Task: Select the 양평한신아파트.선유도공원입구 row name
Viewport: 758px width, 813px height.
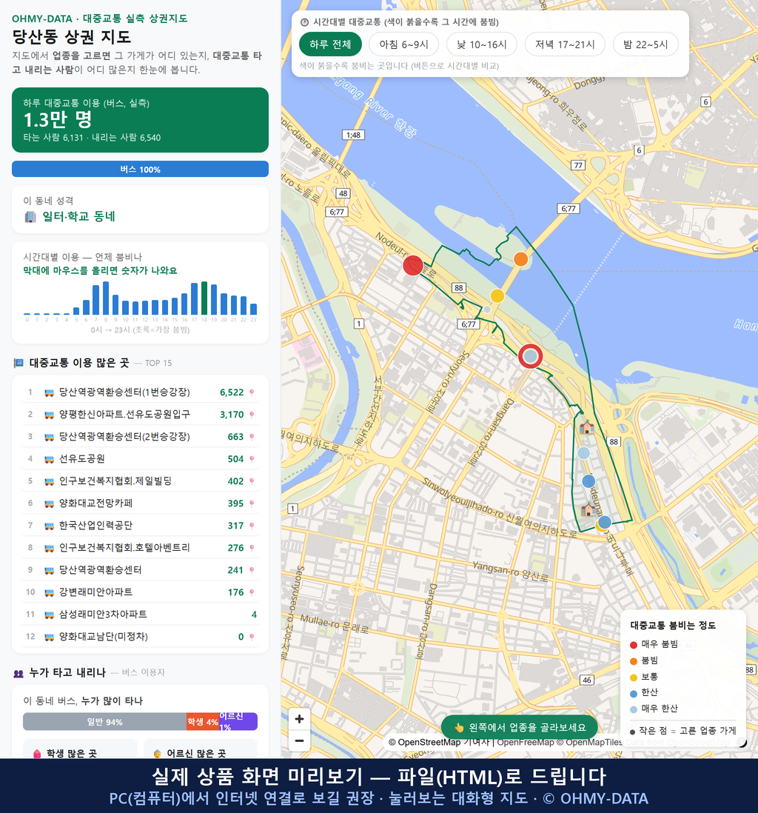Action: point(124,415)
